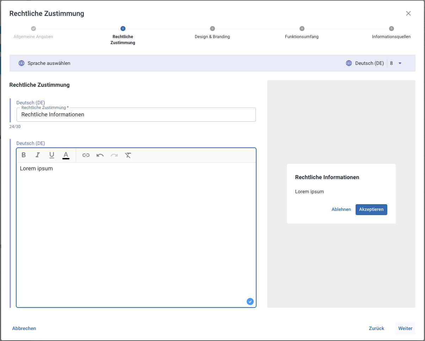Open the Funktionsumfang step
This screenshot has width=425, height=341.
[302, 37]
